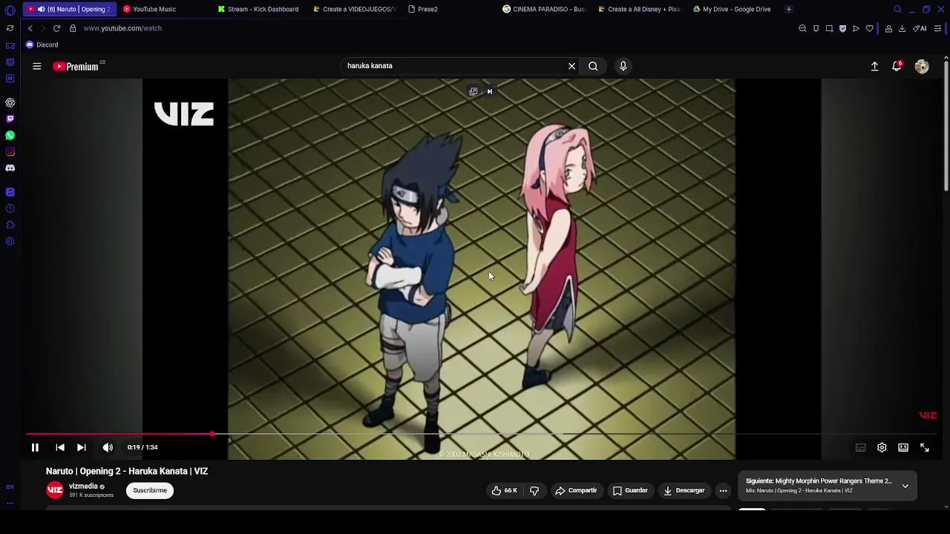Add page to bookmarks heart icon
Screen dimensions: 950x534
coord(869,28)
